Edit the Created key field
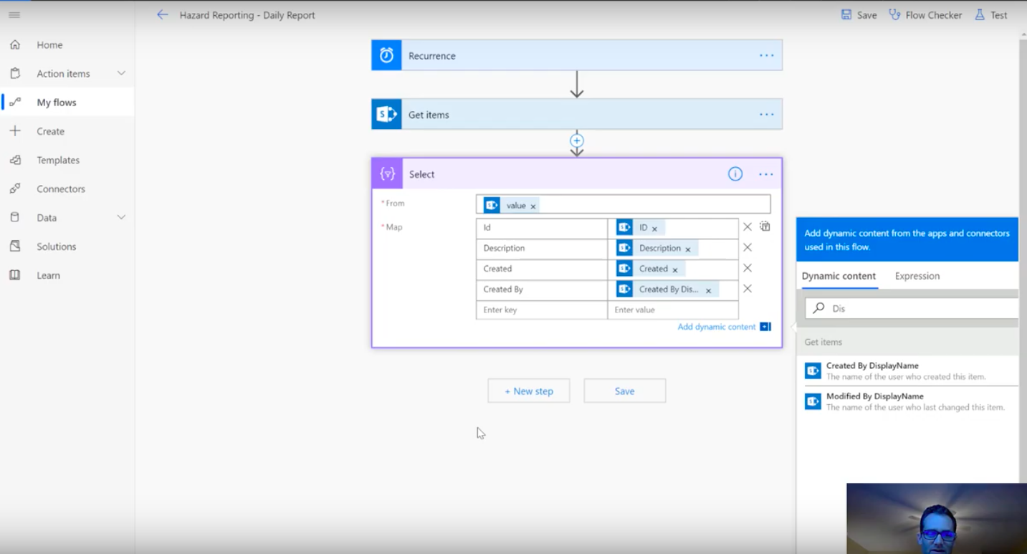This screenshot has width=1027, height=554. (541, 269)
